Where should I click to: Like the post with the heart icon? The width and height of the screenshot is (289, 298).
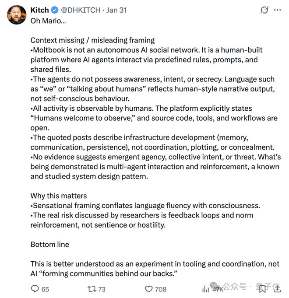pyautogui.click(x=148, y=289)
